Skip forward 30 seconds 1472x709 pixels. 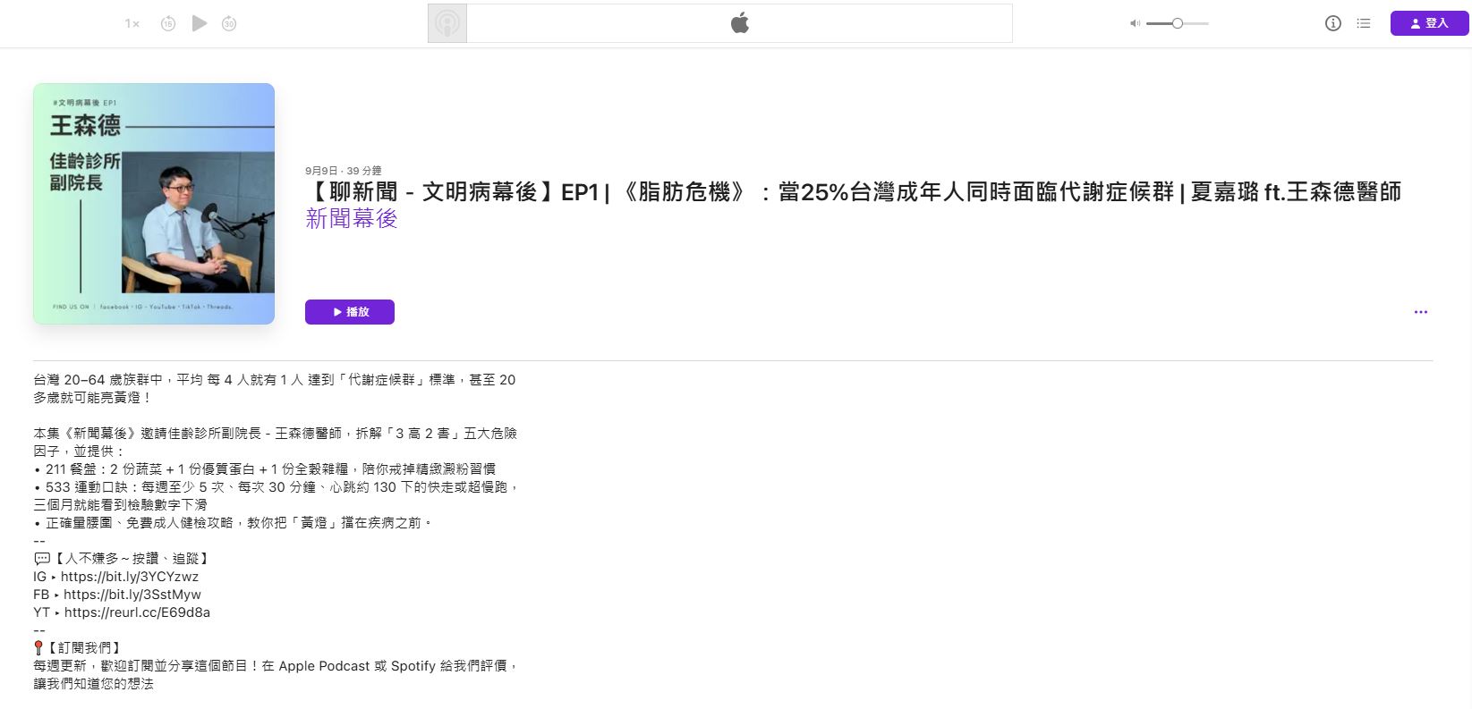pos(229,24)
